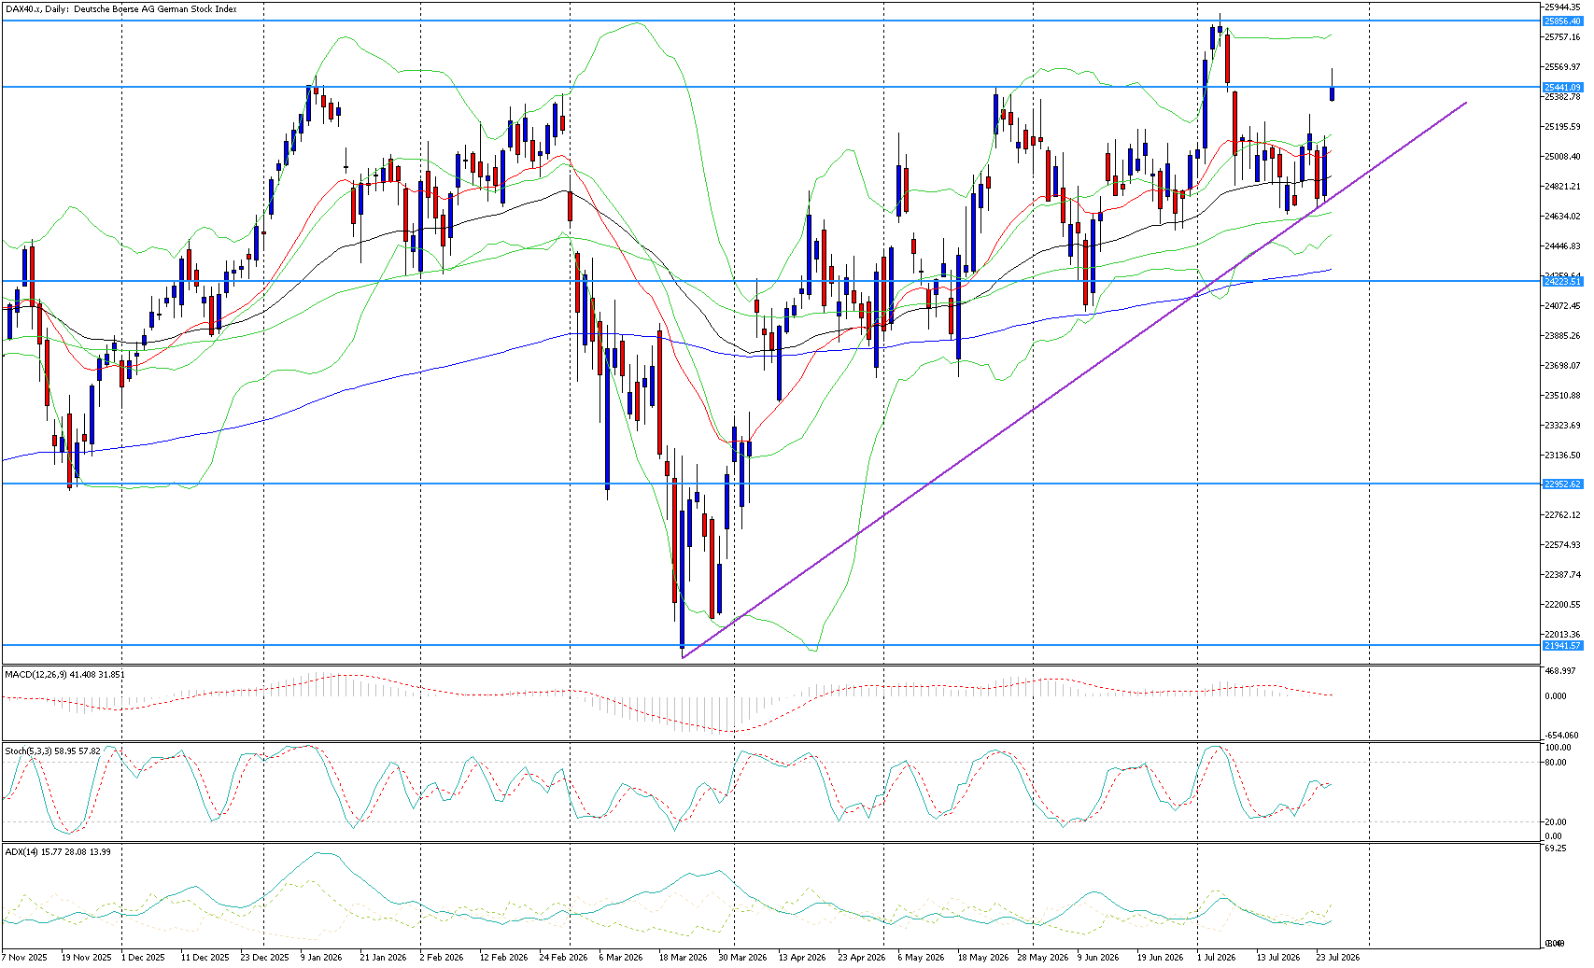This screenshot has height=968, width=1594.
Task: Click the 23 Jul 2026 date label
Action: (x=1338, y=957)
